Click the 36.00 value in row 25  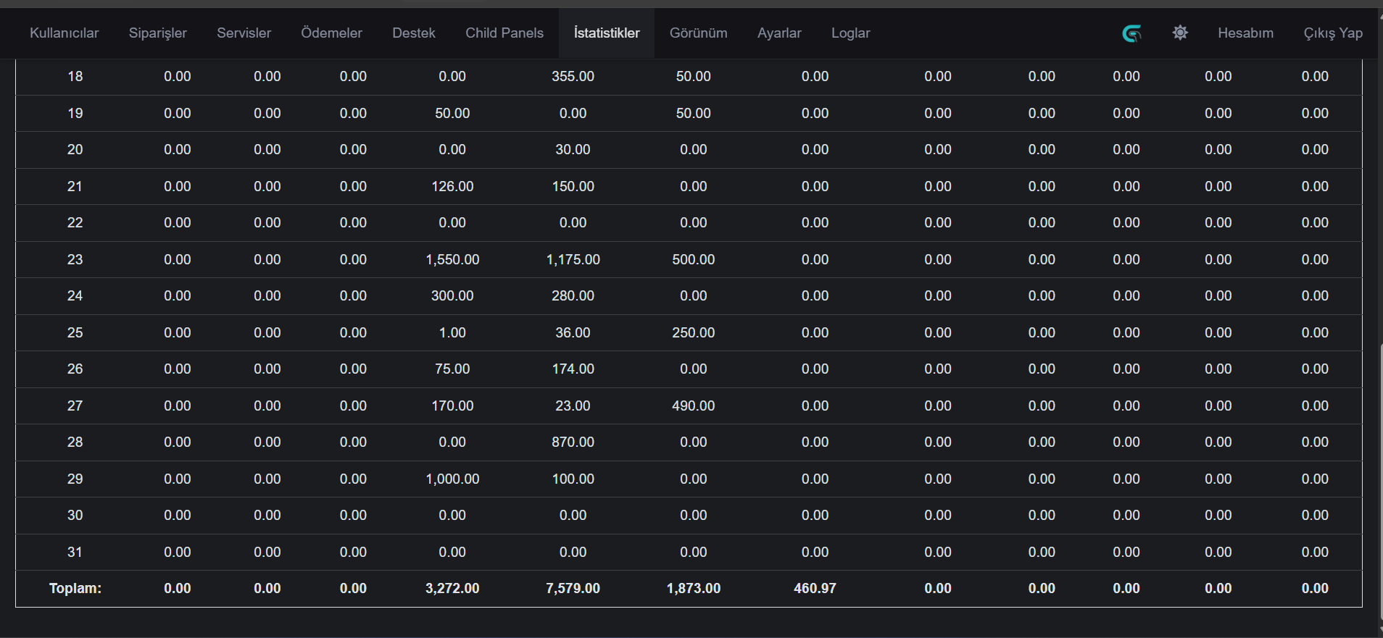(x=573, y=333)
